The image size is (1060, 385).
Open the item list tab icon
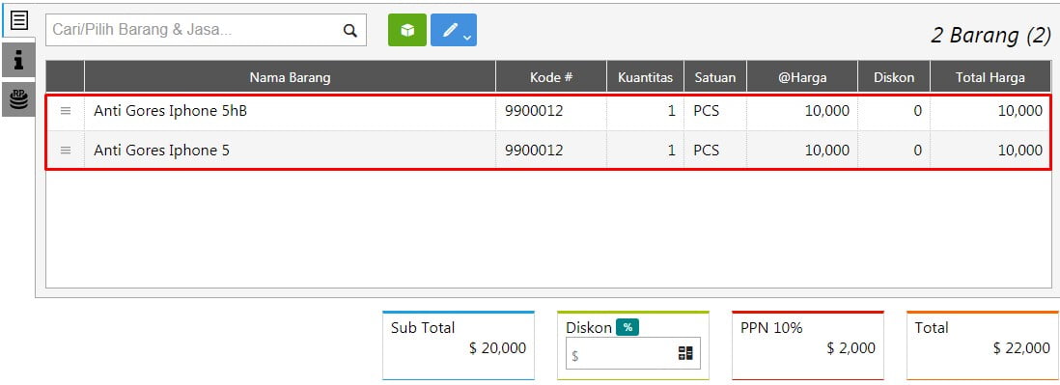pyautogui.click(x=19, y=20)
